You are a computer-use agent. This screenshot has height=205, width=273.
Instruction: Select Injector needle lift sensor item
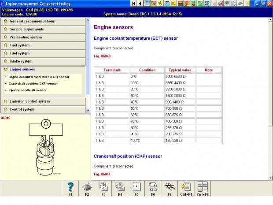pyautogui.click(x=27, y=90)
